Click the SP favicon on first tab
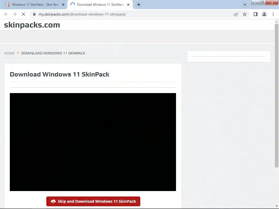 click(7, 5)
